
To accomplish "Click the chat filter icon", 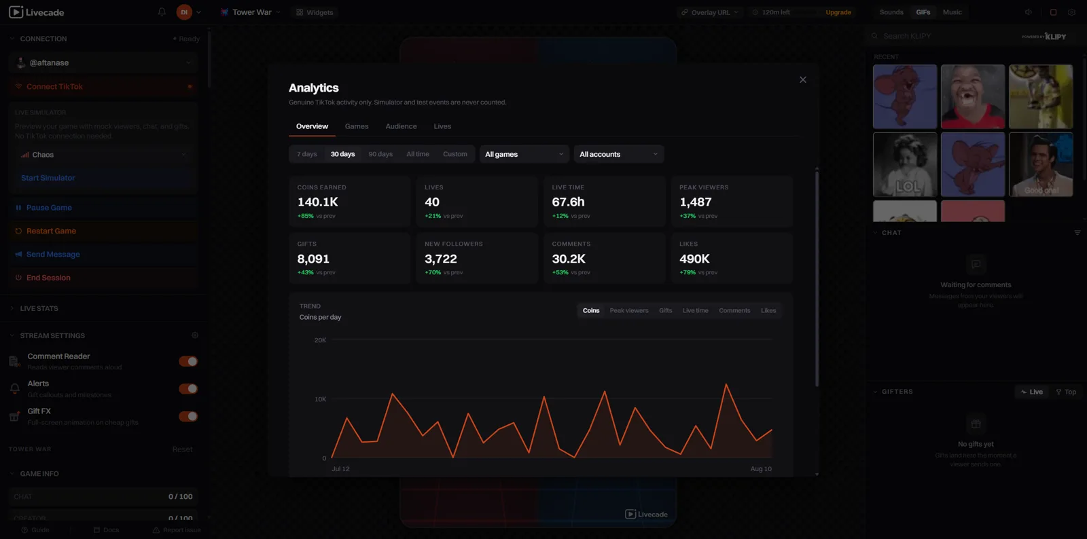I will click(1077, 233).
